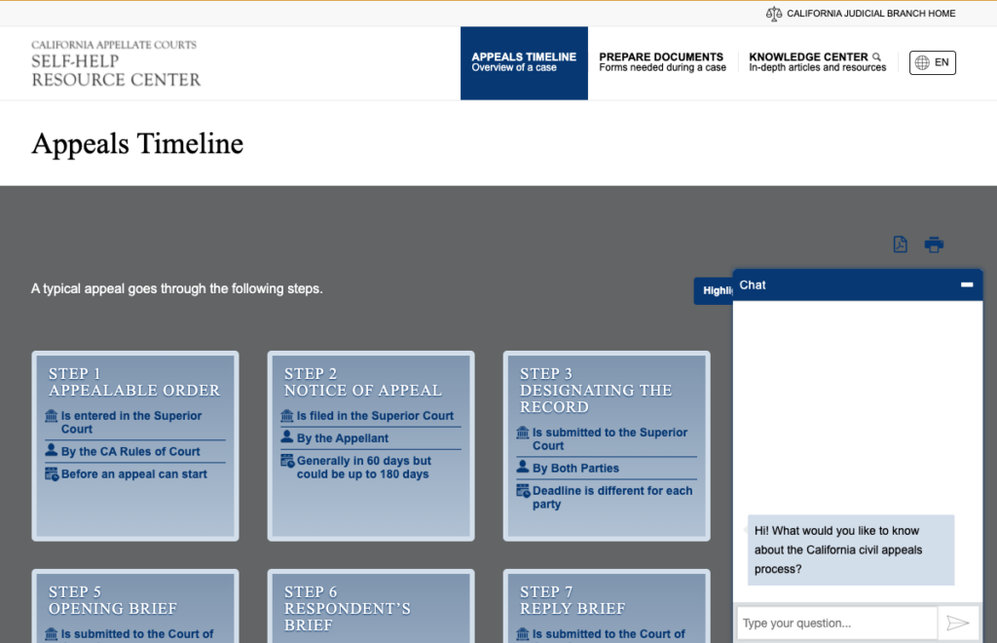Screen dimensions: 997x643
Task: Click courthouse icon in Step 7 Reply Brief card
Action: coord(523,634)
